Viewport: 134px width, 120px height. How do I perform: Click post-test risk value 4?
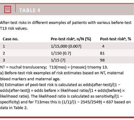(103, 46)
